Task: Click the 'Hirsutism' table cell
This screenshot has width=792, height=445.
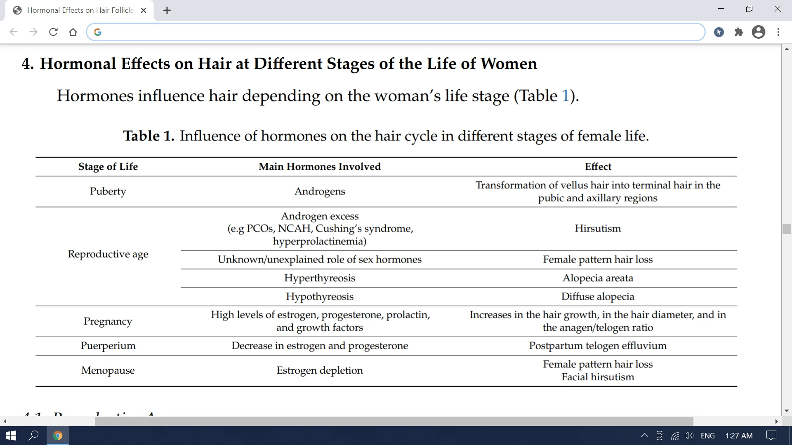Action: point(598,228)
